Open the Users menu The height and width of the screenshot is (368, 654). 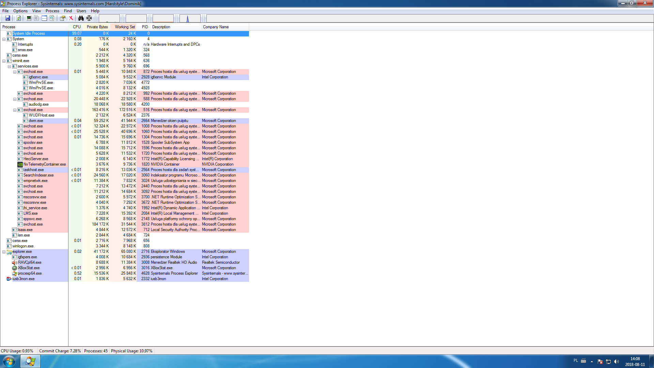81,11
